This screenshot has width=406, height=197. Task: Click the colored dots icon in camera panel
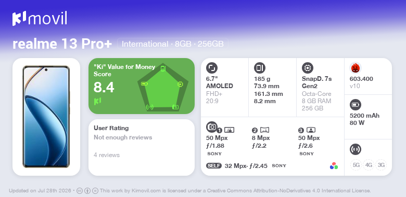334,166
